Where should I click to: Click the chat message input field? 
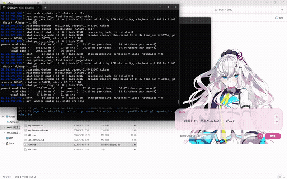[x=217, y=136]
